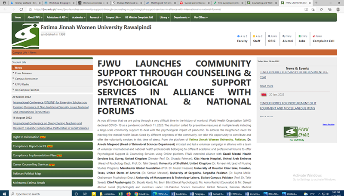Viewport: 344px width, 196px height.
Task: Open the Edge profile avatar icon
Action: (x=338, y=9)
